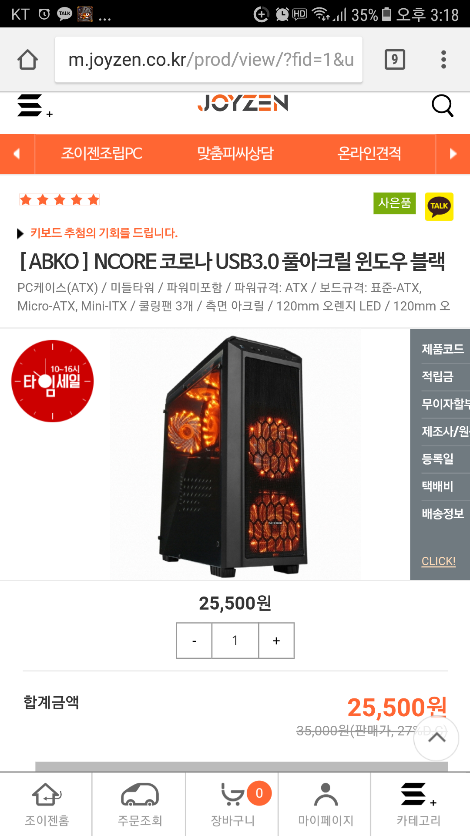
Task: Show previous menu items with left arrow
Action: pos(17,154)
